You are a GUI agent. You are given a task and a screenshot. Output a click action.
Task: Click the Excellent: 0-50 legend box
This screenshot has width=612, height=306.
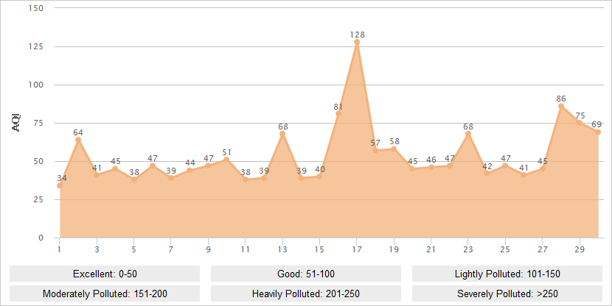(x=105, y=274)
